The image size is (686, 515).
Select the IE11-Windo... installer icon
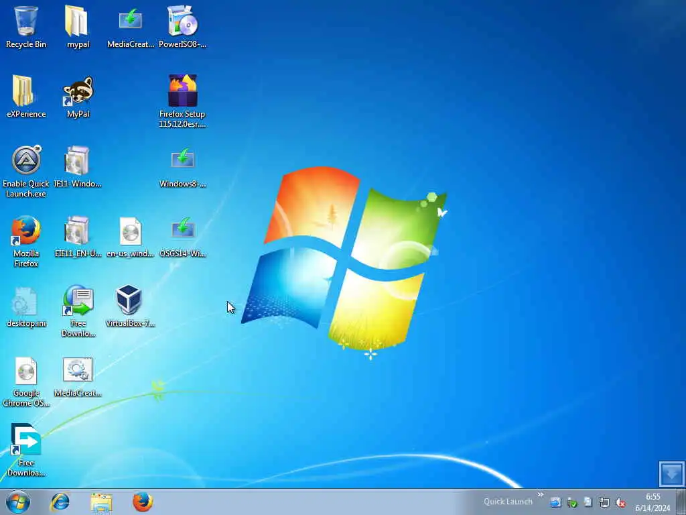pos(78,166)
